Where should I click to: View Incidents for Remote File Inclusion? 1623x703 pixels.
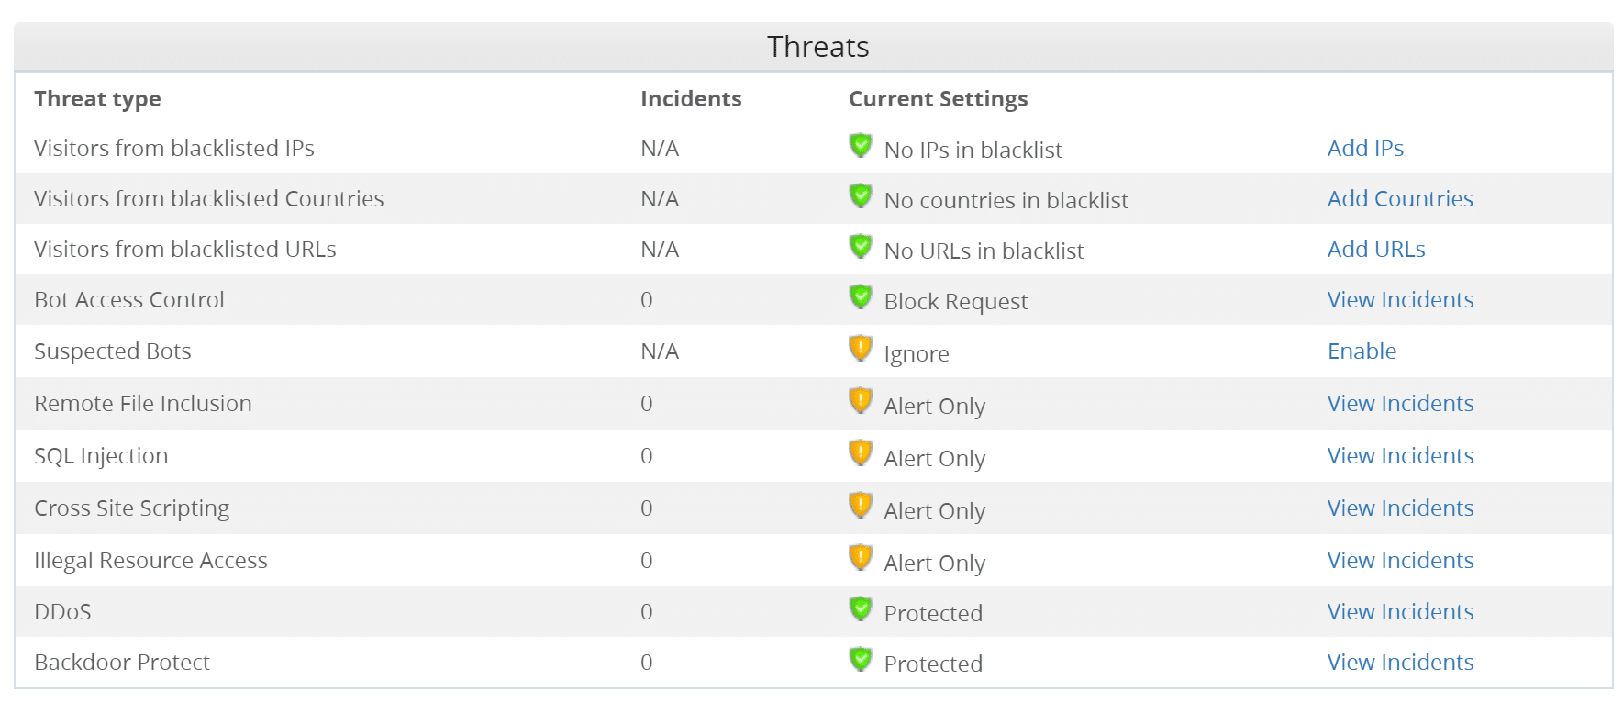tap(1400, 403)
